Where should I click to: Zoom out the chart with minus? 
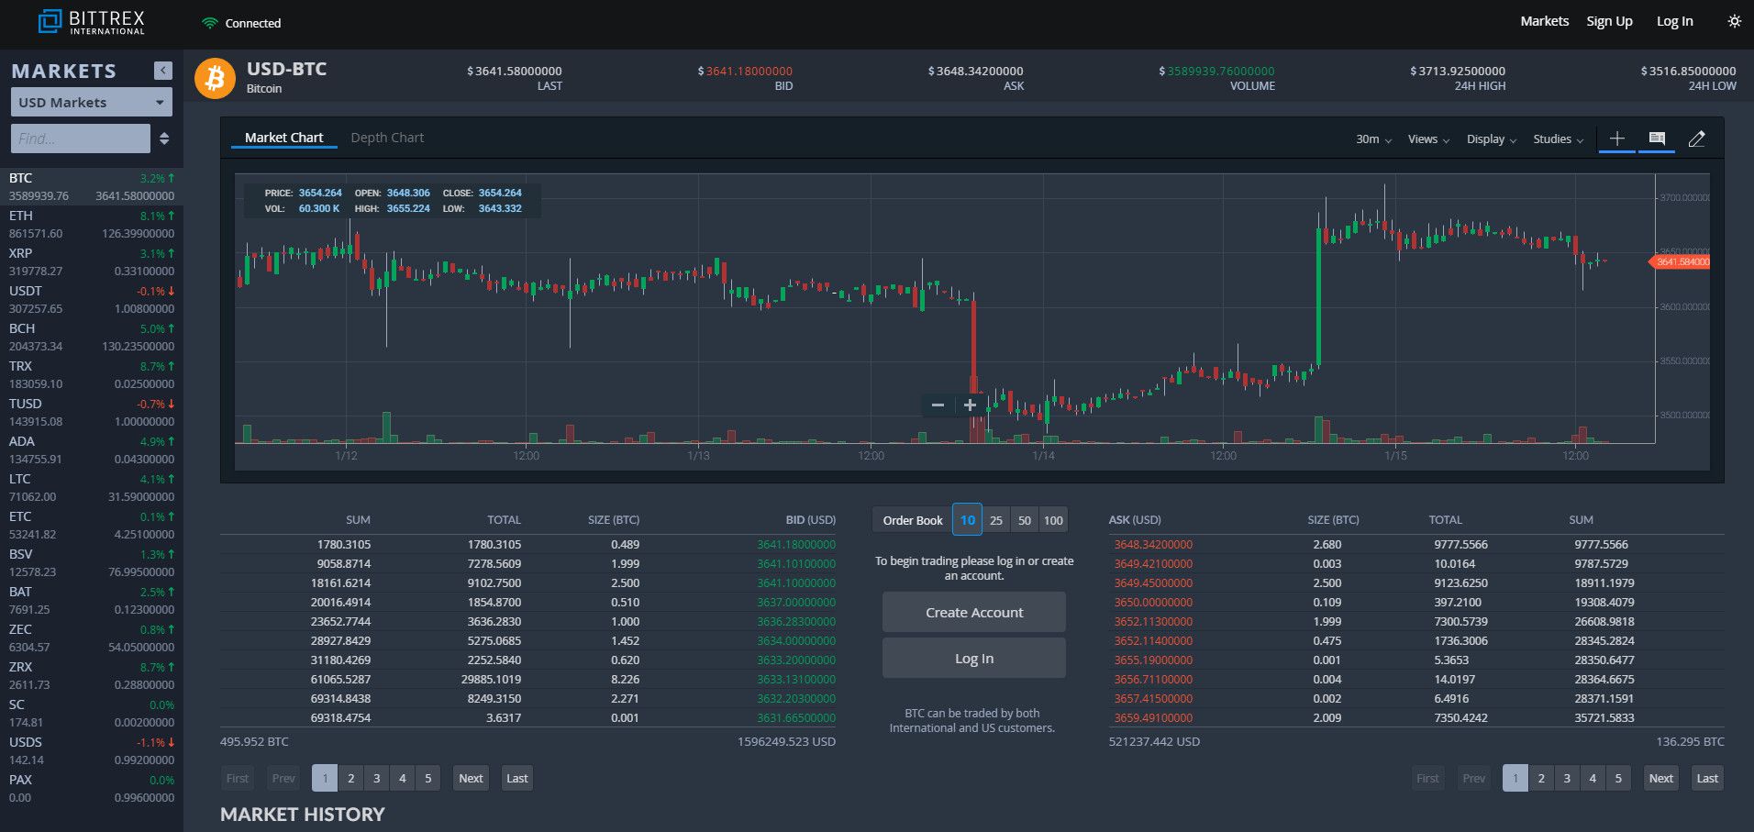(x=938, y=405)
